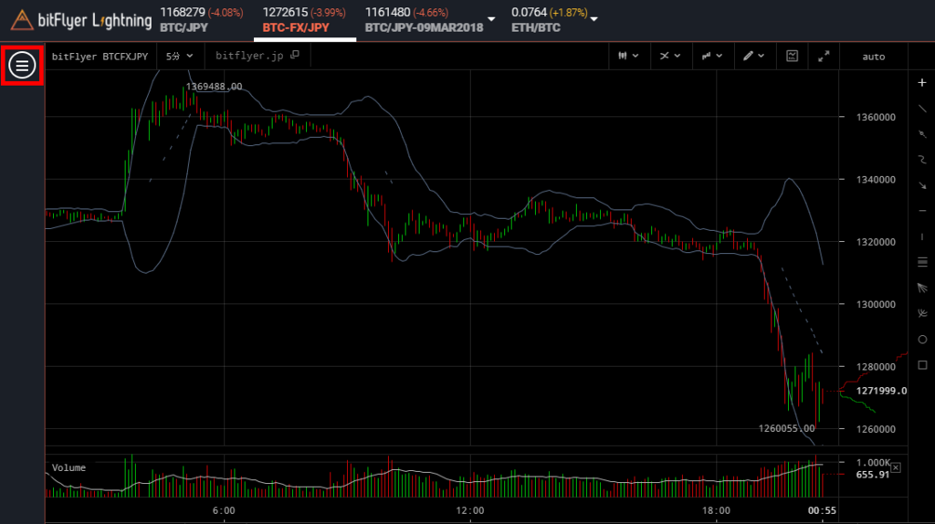Click the 18:00 time axis label

[x=716, y=511]
